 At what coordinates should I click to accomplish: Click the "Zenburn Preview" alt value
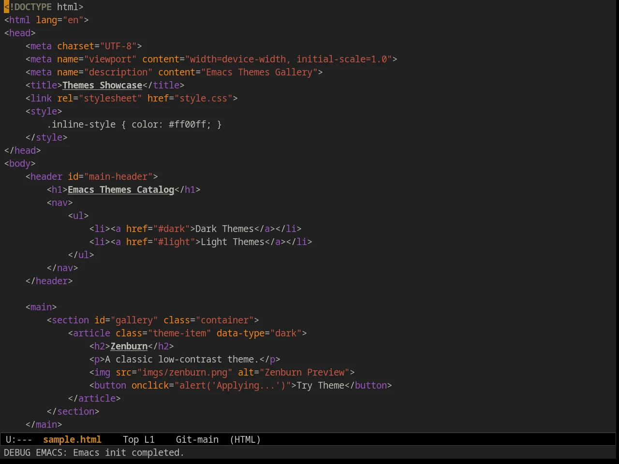(305, 372)
